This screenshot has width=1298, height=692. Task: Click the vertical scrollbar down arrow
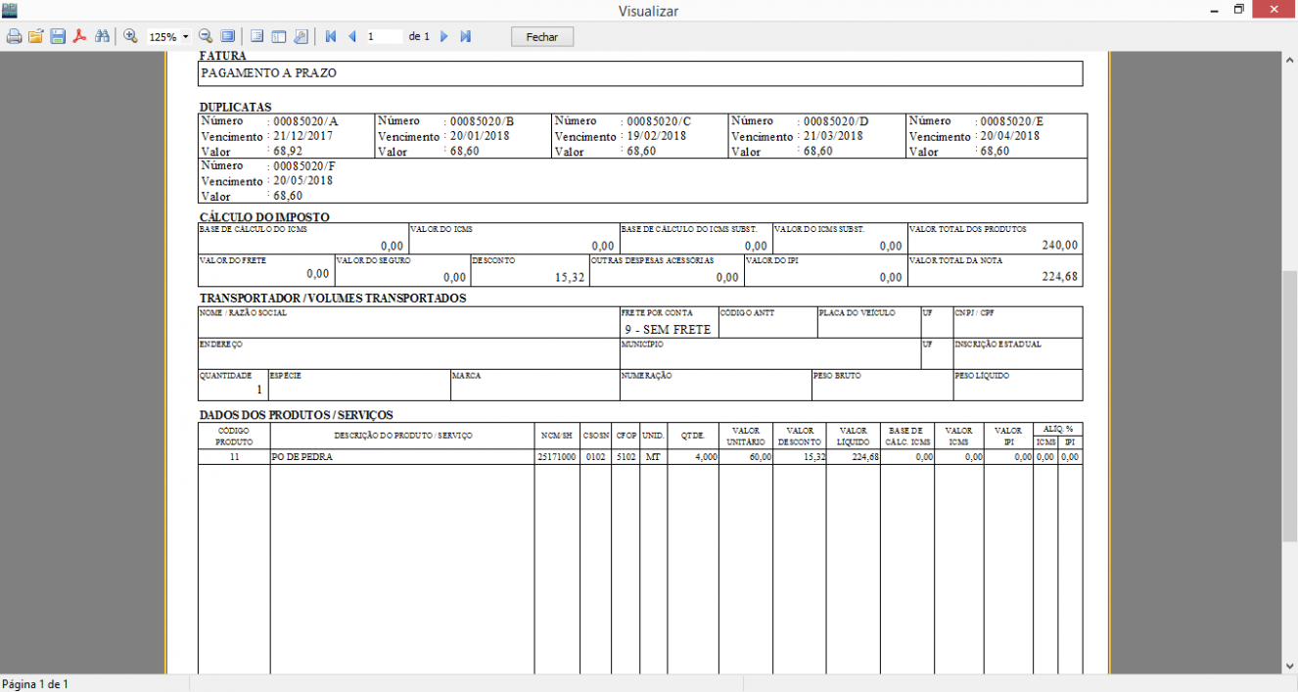tap(1289, 666)
